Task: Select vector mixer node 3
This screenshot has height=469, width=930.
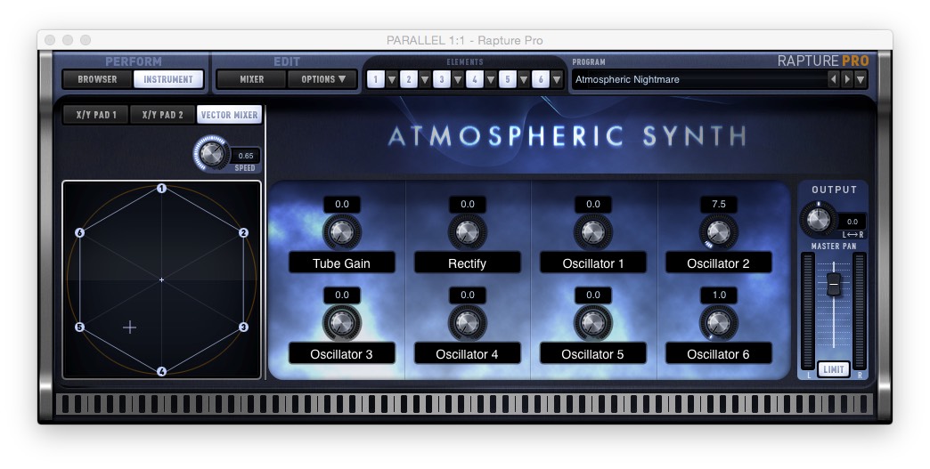Action: coord(243,327)
